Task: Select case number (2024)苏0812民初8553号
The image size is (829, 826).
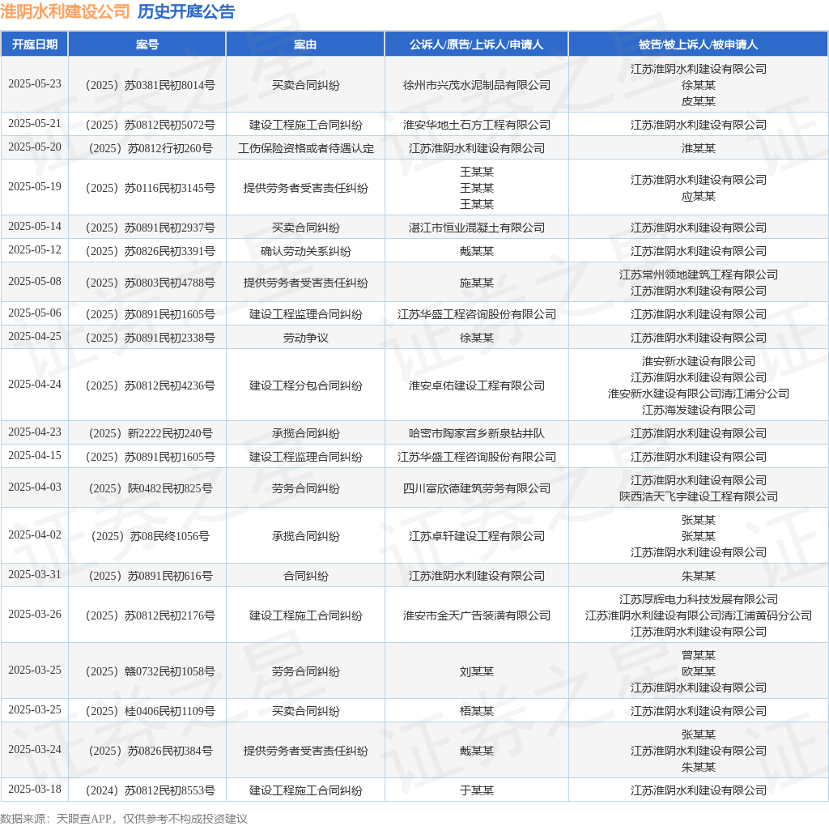Action: point(150,790)
